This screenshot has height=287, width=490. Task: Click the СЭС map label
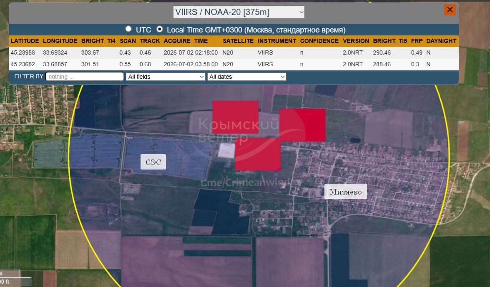tap(153, 162)
